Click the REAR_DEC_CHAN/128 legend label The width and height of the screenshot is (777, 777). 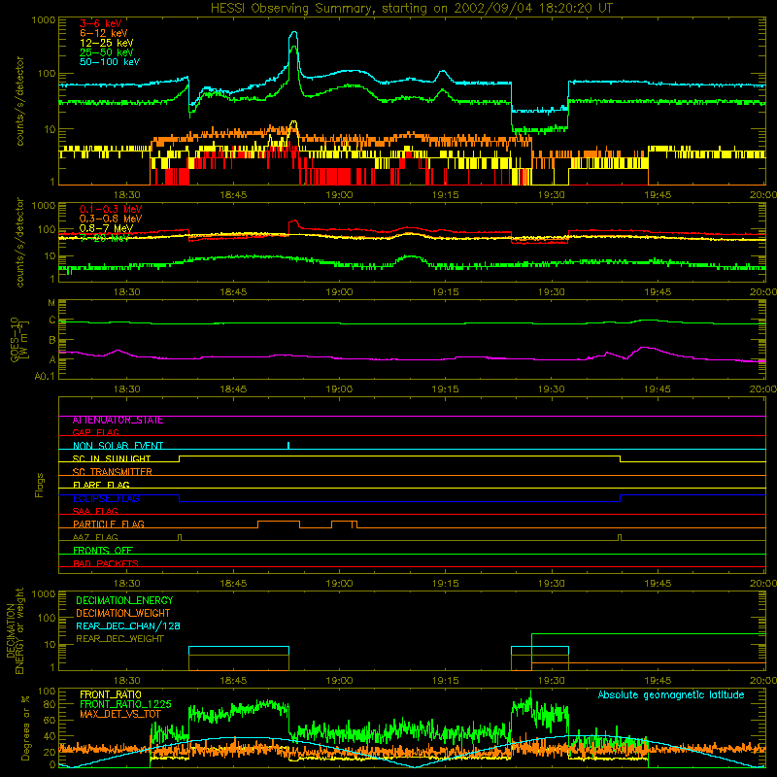pos(128,625)
